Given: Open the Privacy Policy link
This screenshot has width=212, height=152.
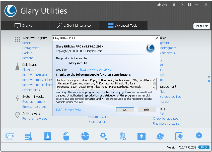Looking at the screenshot, I should click(73, 110).
